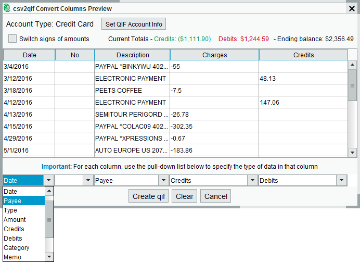Click the Credits column header
The height and width of the screenshot is (263, 360).
click(x=303, y=55)
